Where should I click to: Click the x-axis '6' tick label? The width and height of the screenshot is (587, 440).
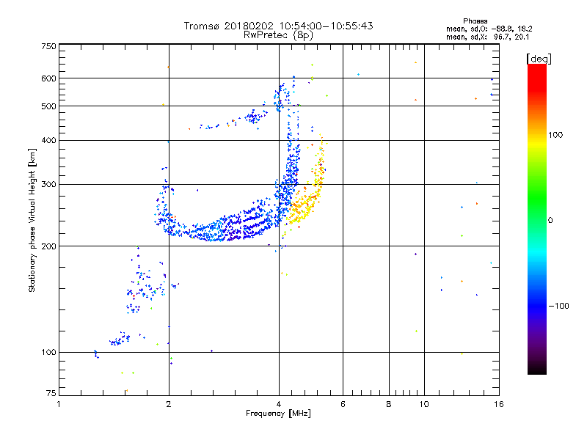click(x=343, y=404)
